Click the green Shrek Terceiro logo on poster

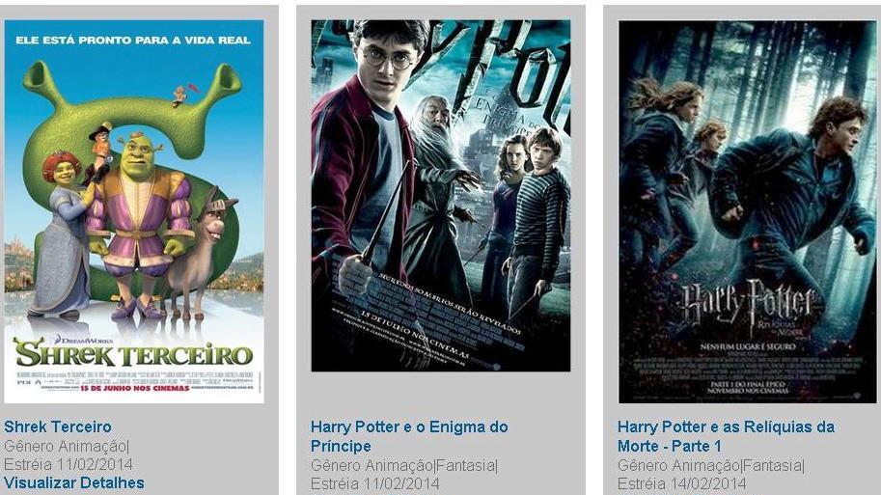(134, 354)
